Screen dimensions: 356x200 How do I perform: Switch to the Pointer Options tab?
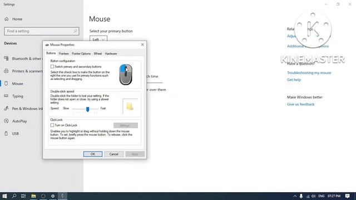(81, 54)
